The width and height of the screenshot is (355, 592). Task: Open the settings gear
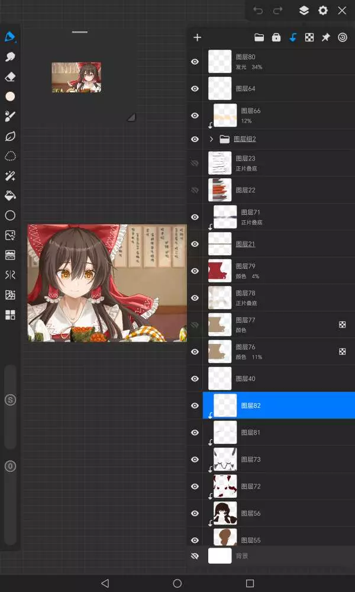point(323,11)
